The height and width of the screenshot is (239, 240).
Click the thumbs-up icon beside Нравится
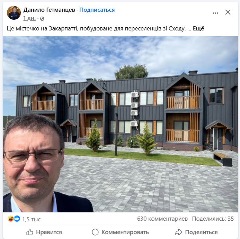coord(30,232)
